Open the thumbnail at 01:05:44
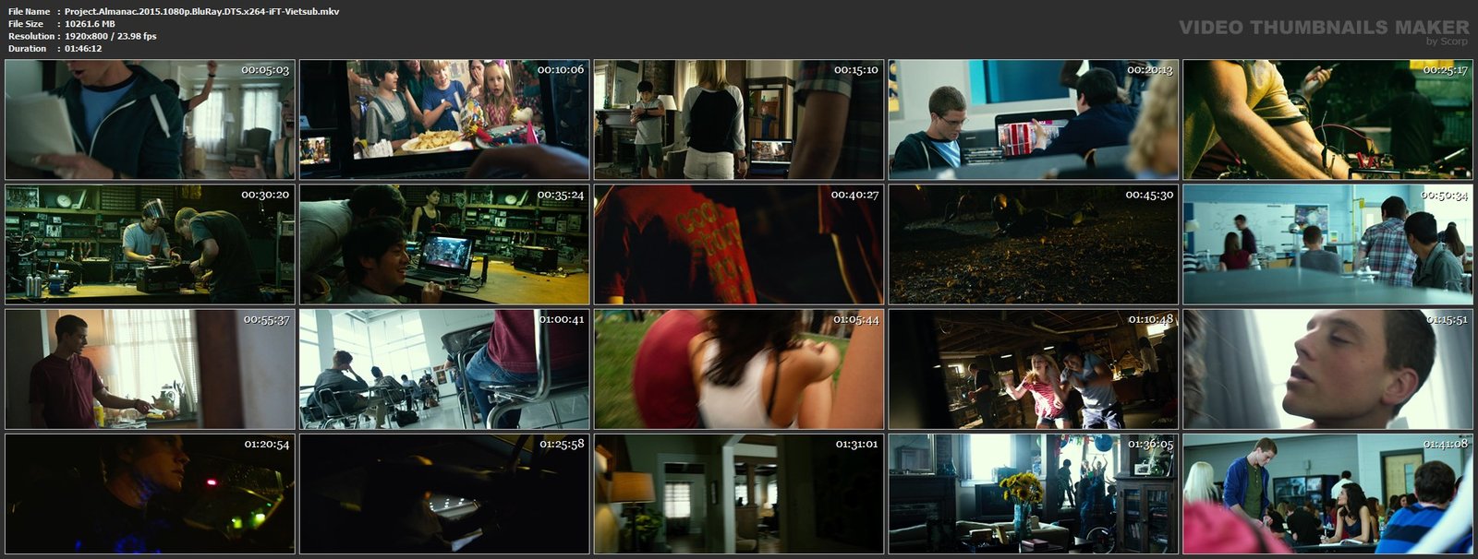Screen dimensions: 1478x559 (739, 369)
